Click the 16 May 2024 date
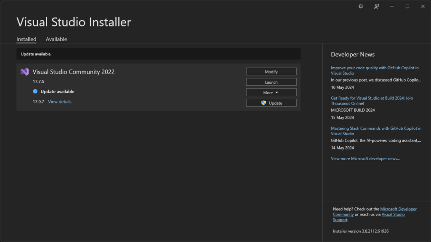The height and width of the screenshot is (242, 431). point(342,87)
